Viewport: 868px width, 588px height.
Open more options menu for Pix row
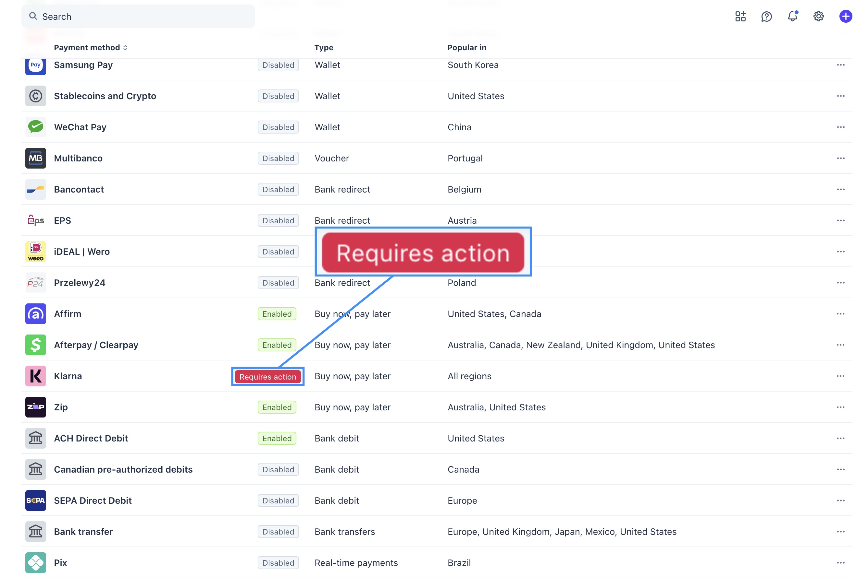coord(840,563)
